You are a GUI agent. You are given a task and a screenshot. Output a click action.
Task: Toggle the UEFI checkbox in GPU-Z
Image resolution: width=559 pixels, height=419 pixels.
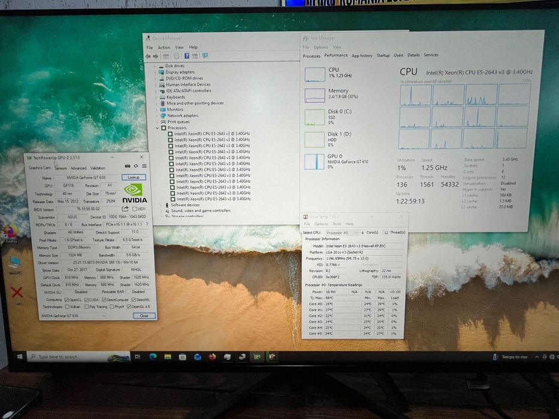135,209
